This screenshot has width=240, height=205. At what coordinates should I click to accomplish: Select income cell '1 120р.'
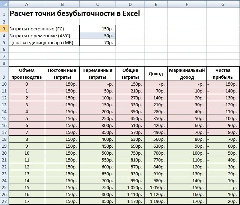tap(156, 194)
